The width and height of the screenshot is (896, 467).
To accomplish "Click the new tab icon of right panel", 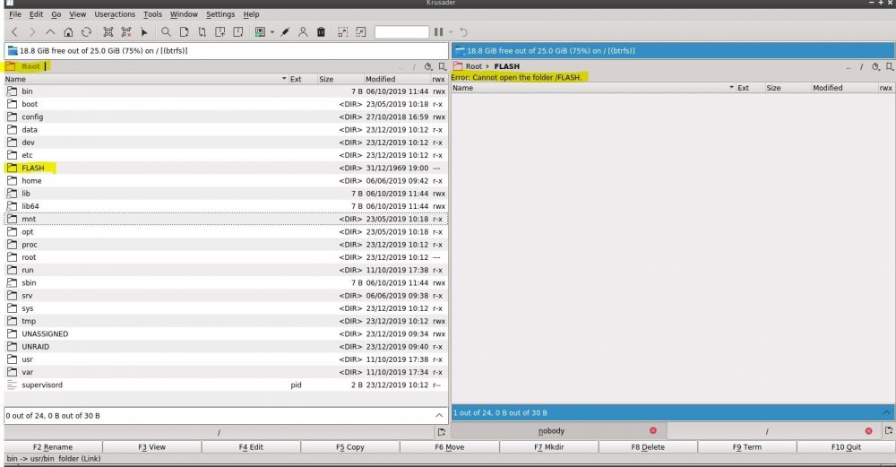I will (x=889, y=431).
